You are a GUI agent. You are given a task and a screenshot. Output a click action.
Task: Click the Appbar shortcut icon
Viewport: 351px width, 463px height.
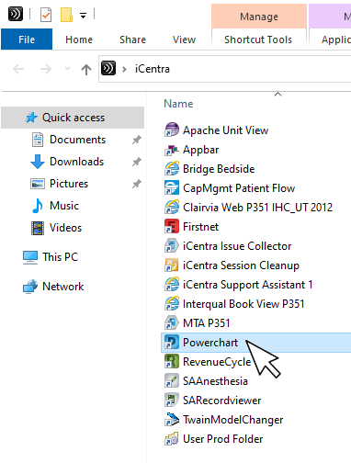(172, 150)
